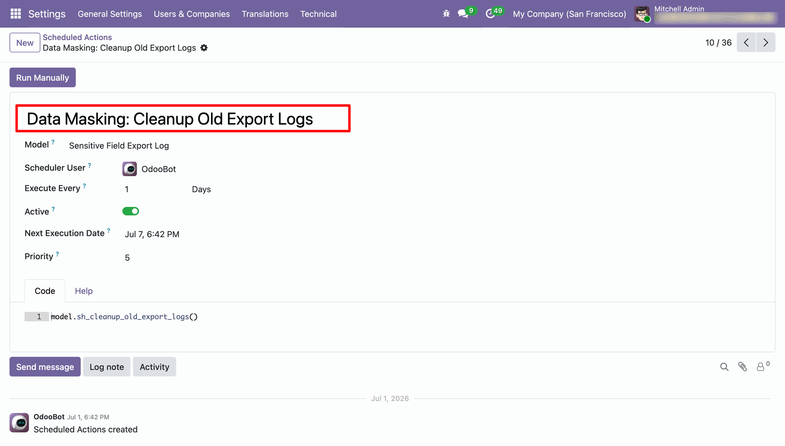This screenshot has width=785, height=446.
Task: Click the Scheduler User help question mark
Action: 90,166
